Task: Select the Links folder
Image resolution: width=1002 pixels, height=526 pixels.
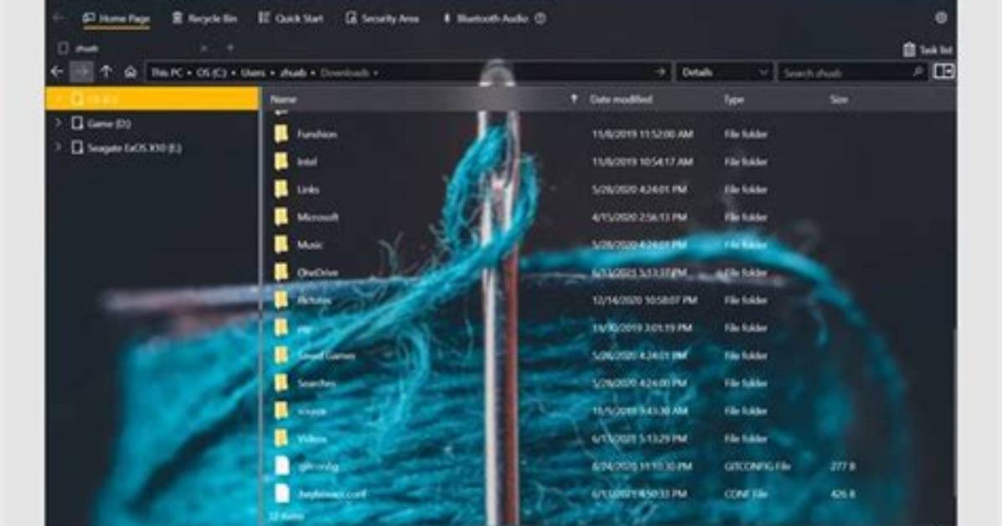Action: [x=308, y=190]
